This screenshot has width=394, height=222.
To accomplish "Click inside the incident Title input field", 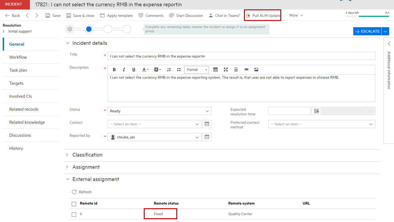I will coord(241,56).
